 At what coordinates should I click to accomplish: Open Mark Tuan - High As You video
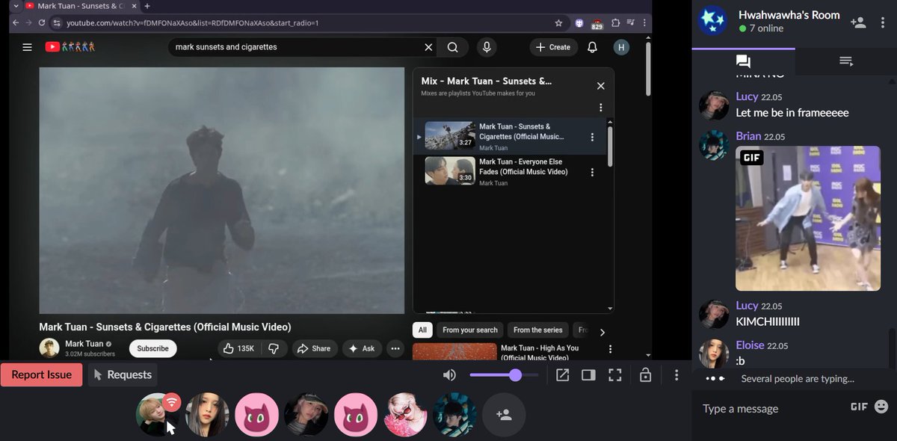click(539, 352)
